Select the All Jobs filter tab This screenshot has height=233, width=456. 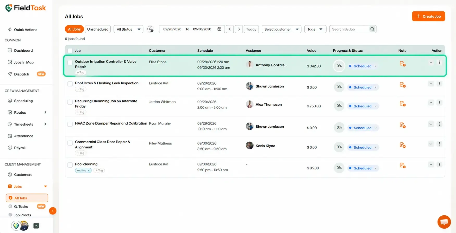[74, 29]
